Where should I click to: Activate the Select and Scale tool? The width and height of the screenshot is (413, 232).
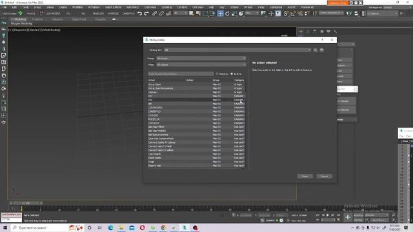pyautogui.click(x=234, y=14)
